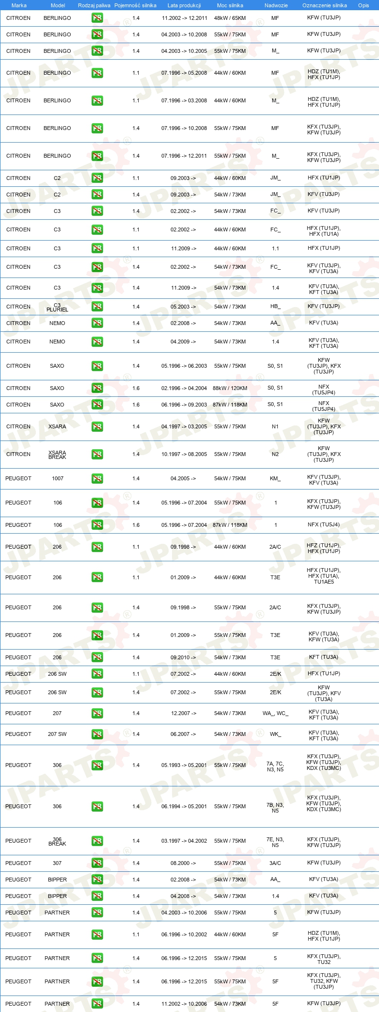This screenshot has width=379, height=1012.
Task: Click the 7A, 7C, N3, N5 body cell
Action: tap(275, 767)
